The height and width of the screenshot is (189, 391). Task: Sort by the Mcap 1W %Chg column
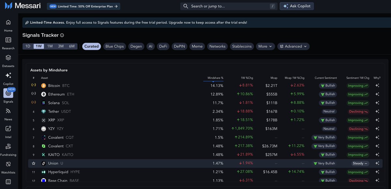point(294,78)
